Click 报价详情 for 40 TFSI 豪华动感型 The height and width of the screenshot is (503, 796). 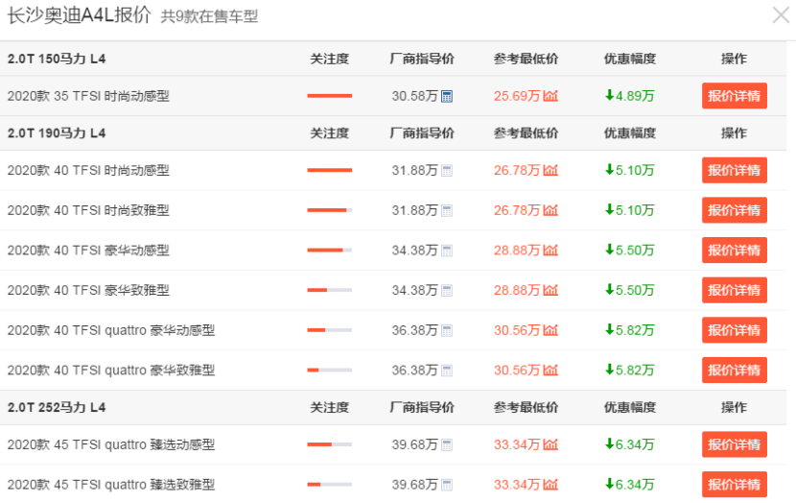click(734, 250)
